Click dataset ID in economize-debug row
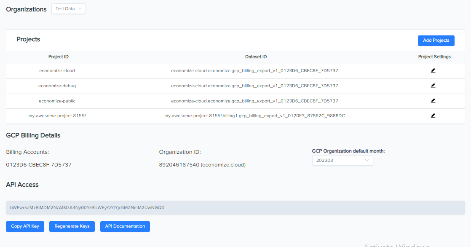471x247 pixels. pyautogui.click(x=254, y=86)
